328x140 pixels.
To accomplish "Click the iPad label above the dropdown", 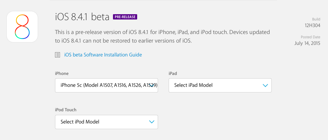I will [x=173, y=73].
